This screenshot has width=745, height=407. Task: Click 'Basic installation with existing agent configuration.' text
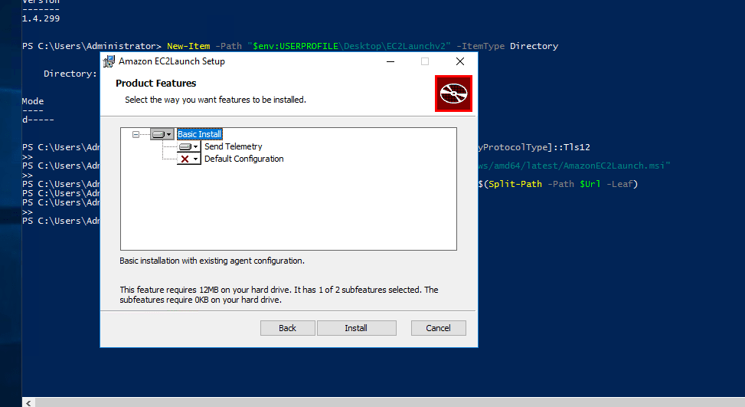pyautogui.click(x=212, y=261)
